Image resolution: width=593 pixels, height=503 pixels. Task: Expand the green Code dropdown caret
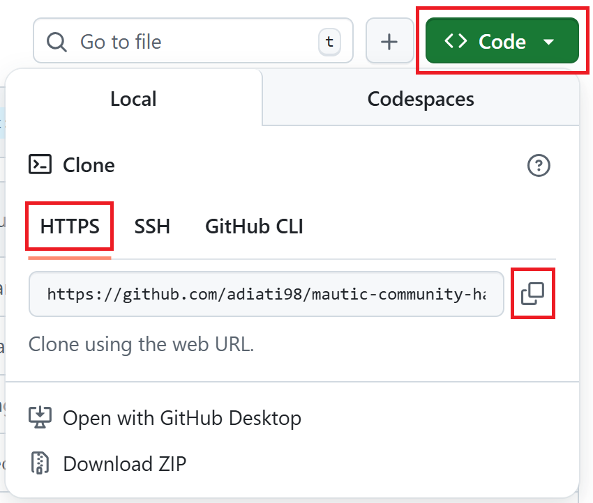[549, 42]
